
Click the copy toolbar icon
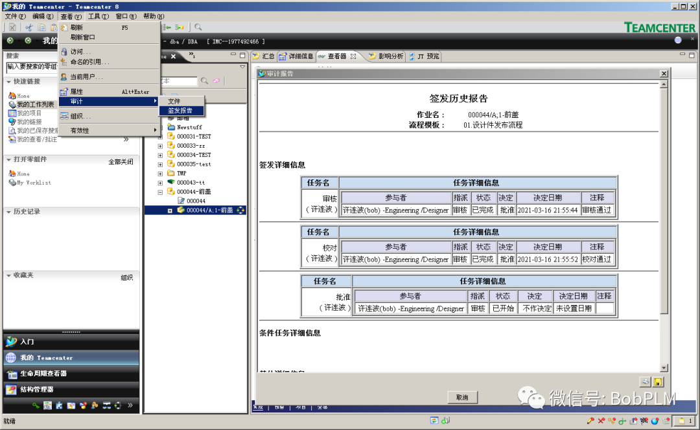click(41, 27)
